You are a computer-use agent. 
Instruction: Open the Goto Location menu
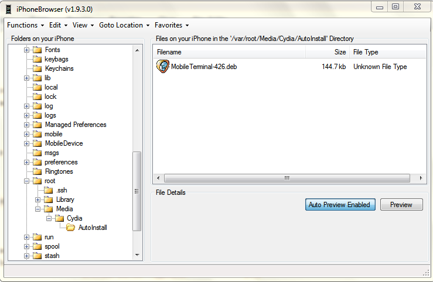tap(124, 25)
